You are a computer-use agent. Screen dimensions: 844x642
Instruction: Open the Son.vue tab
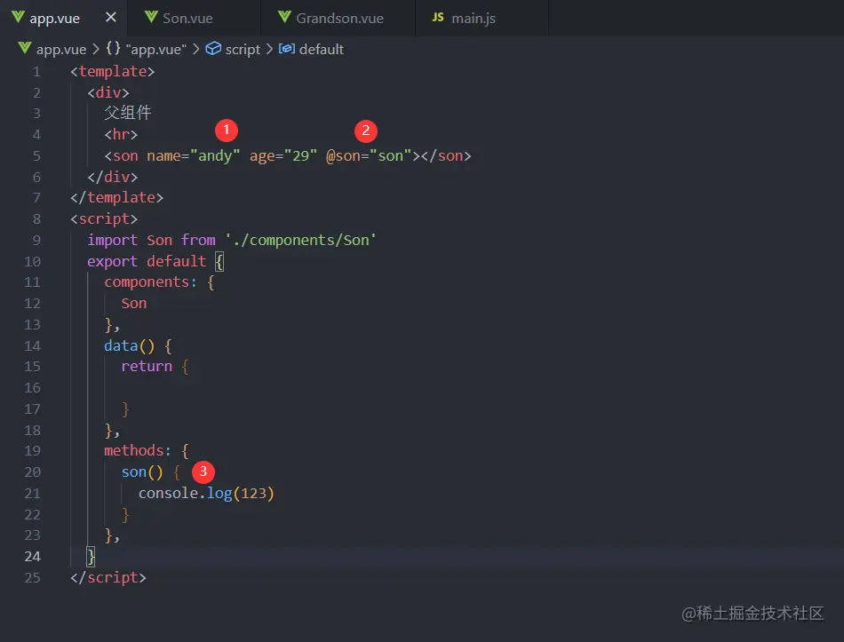click(194, 18)
